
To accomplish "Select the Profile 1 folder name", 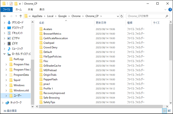I will [48, 88].
